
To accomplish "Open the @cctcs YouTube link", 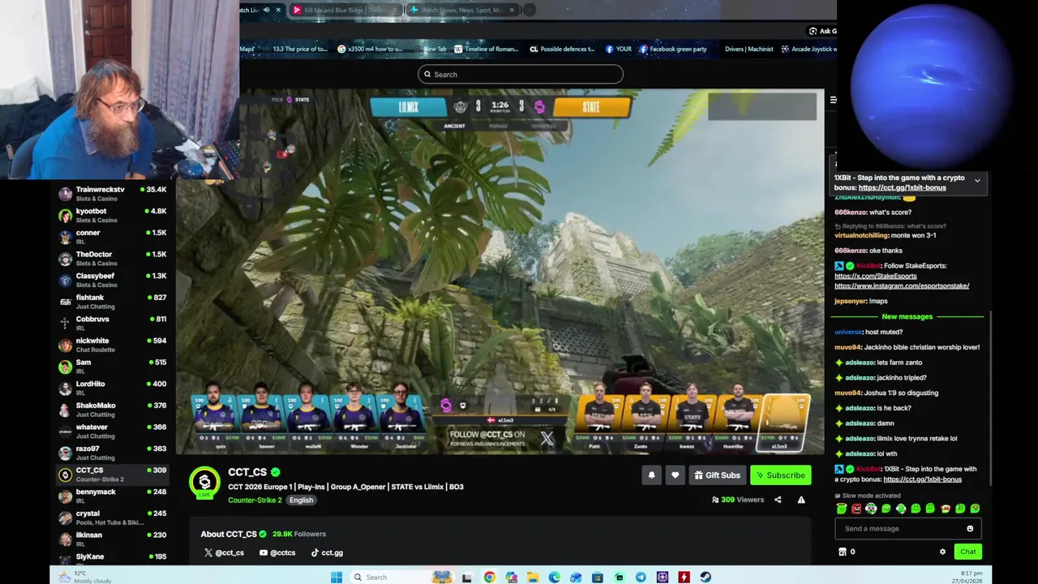I will click(277, 553).
